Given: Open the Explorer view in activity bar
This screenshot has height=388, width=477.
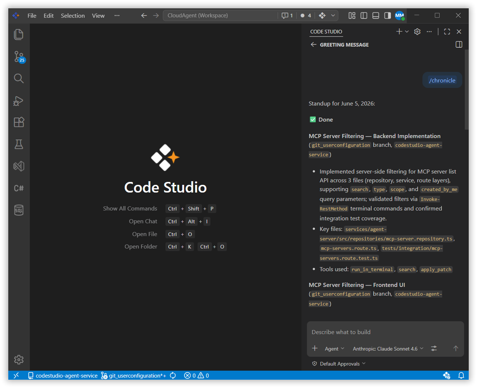Looking at the screenshot, I should coord(19,34).
